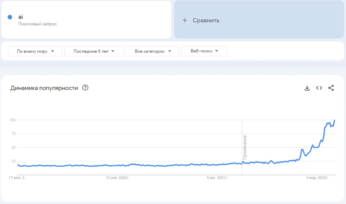Click the 12 янв. 2020 г. axis label

(118, 177)
